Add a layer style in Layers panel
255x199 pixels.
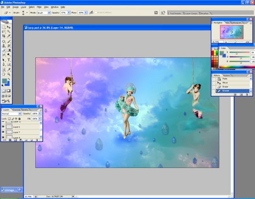click(x=10, y=140)
